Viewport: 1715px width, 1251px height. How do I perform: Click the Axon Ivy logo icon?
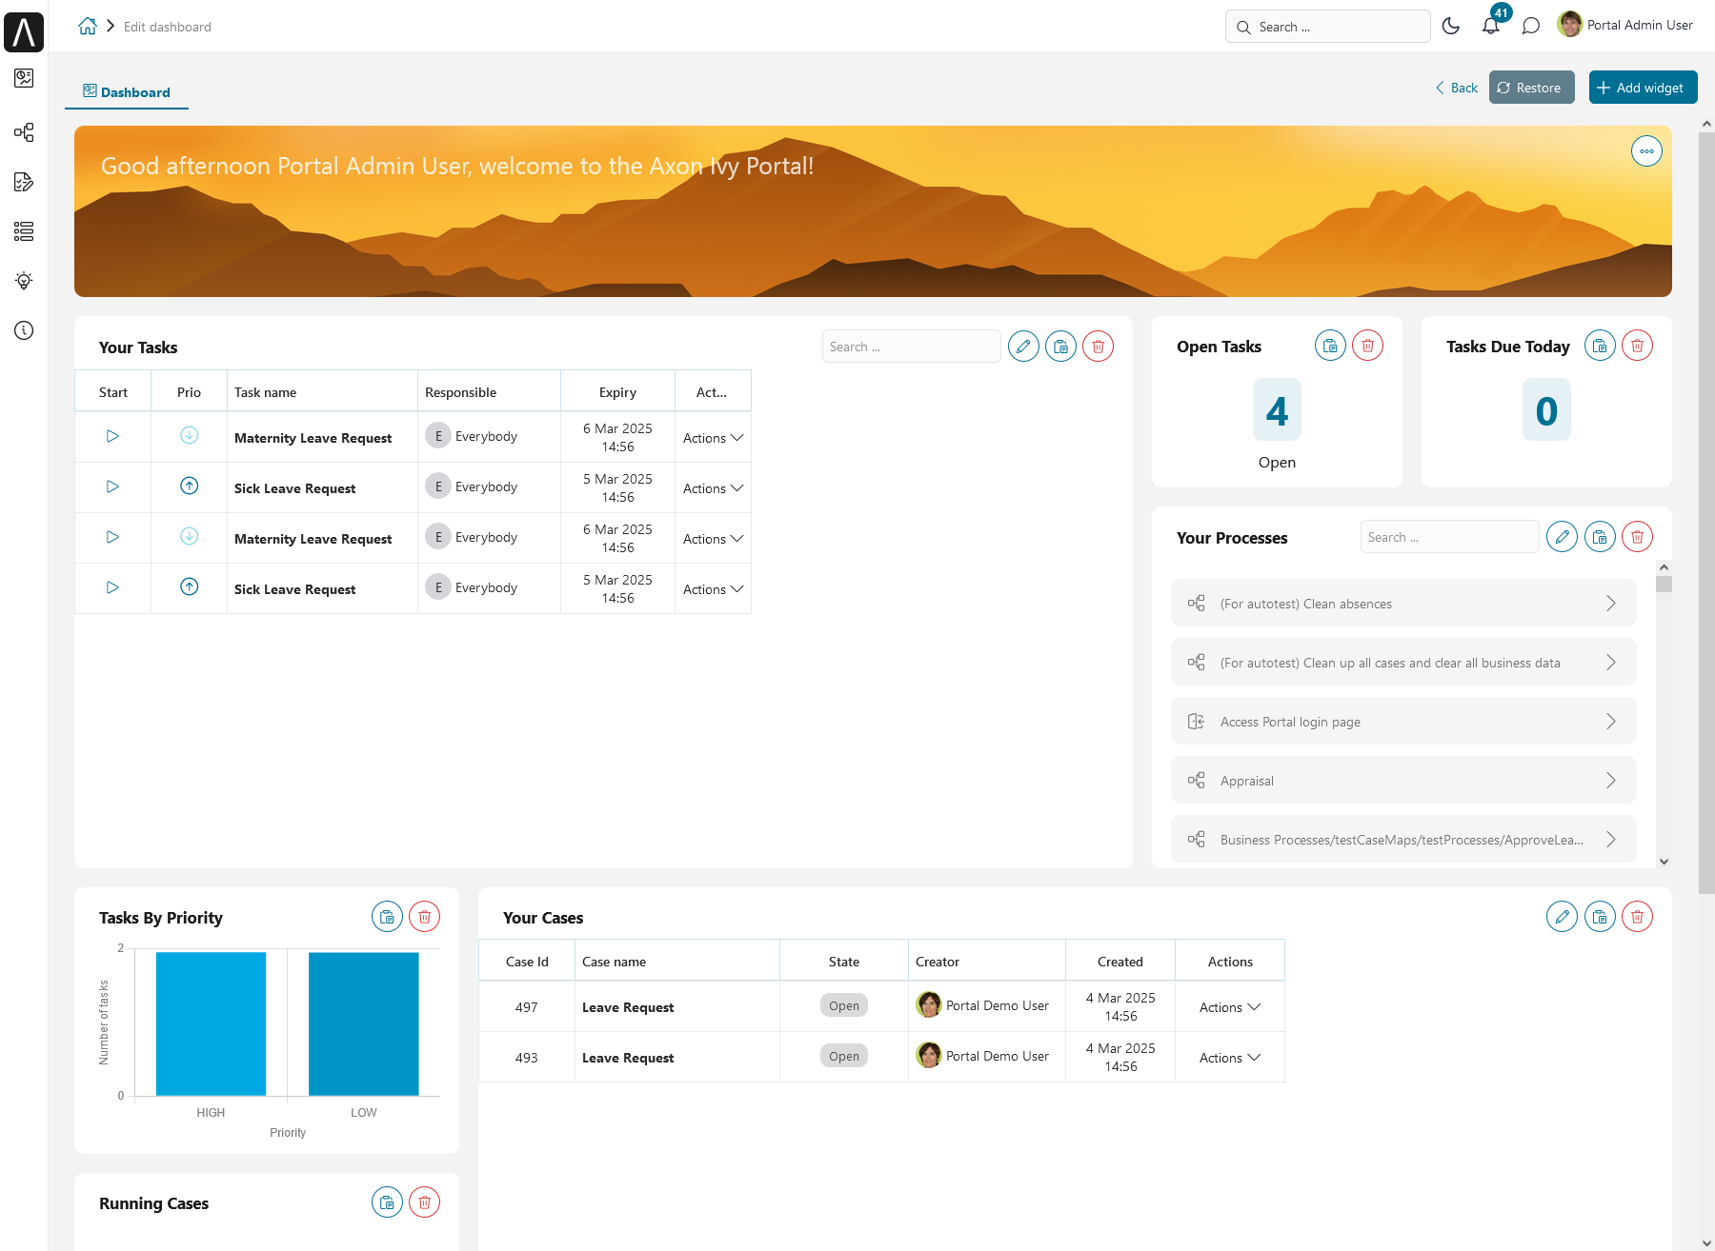click(x=24, y=31)
